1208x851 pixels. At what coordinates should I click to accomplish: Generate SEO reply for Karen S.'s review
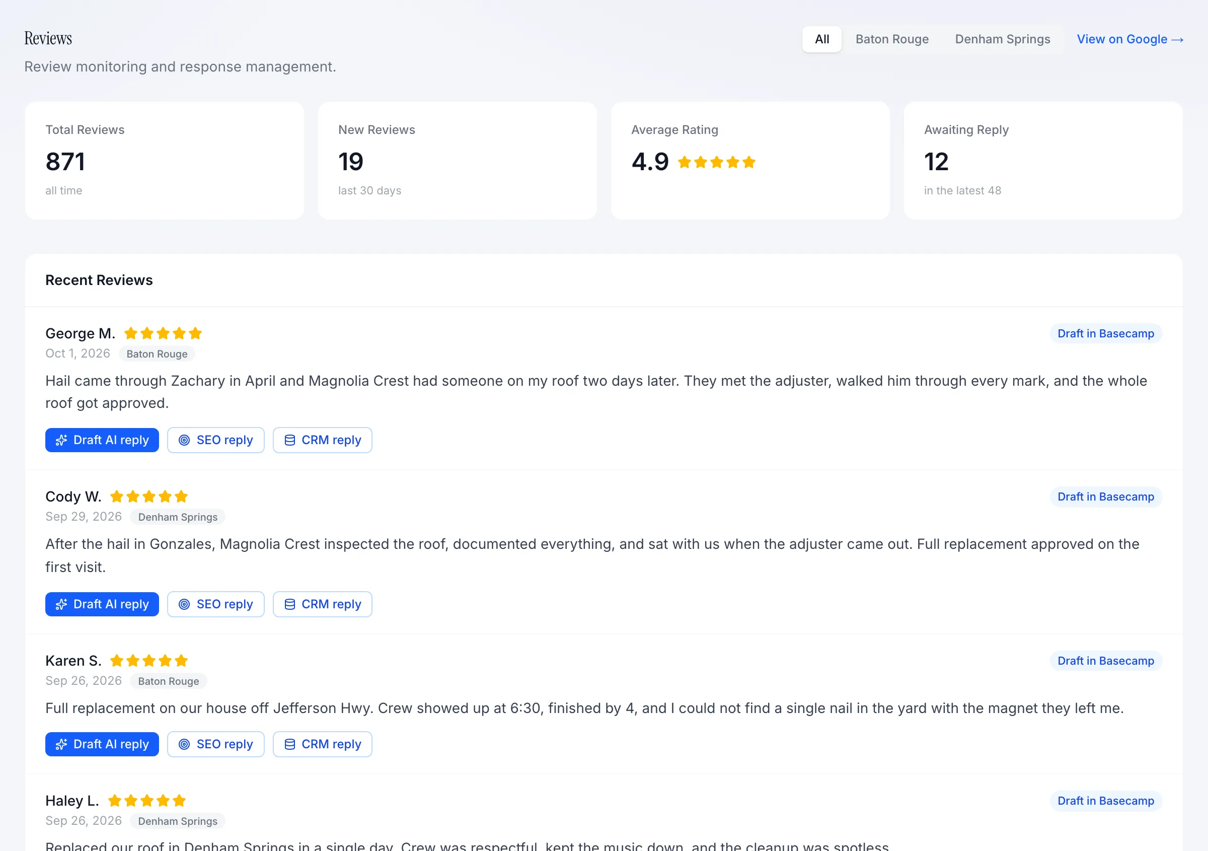click(216, 744)
